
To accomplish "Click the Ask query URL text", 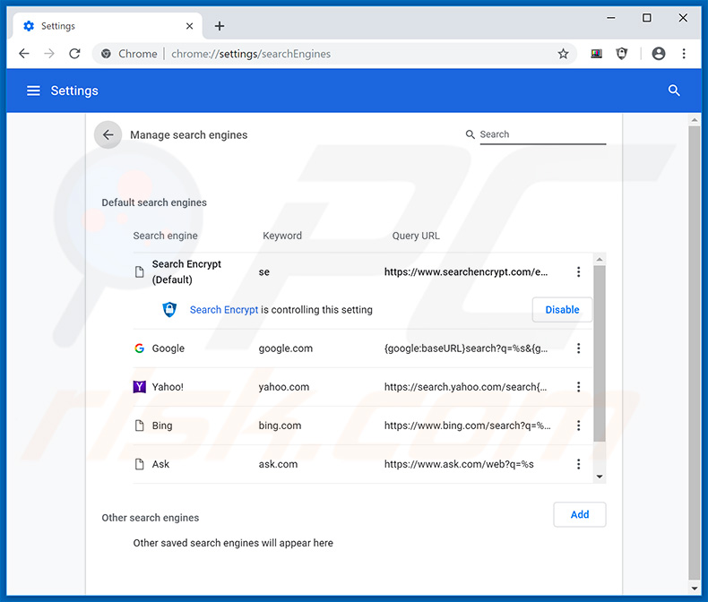I will coord(459,464).
